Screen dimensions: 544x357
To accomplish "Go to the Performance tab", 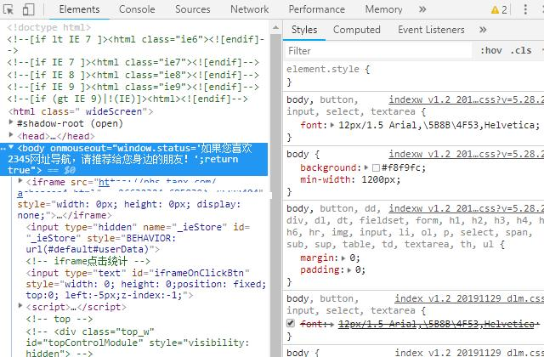I will 317,9.
